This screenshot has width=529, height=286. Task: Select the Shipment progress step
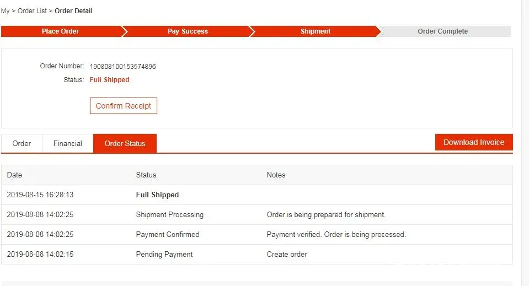316,31
